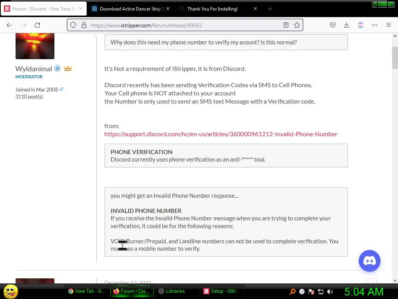
Task: Open the Discord support Invalid-Phone-Number link
Action: (x=221, y=134)
